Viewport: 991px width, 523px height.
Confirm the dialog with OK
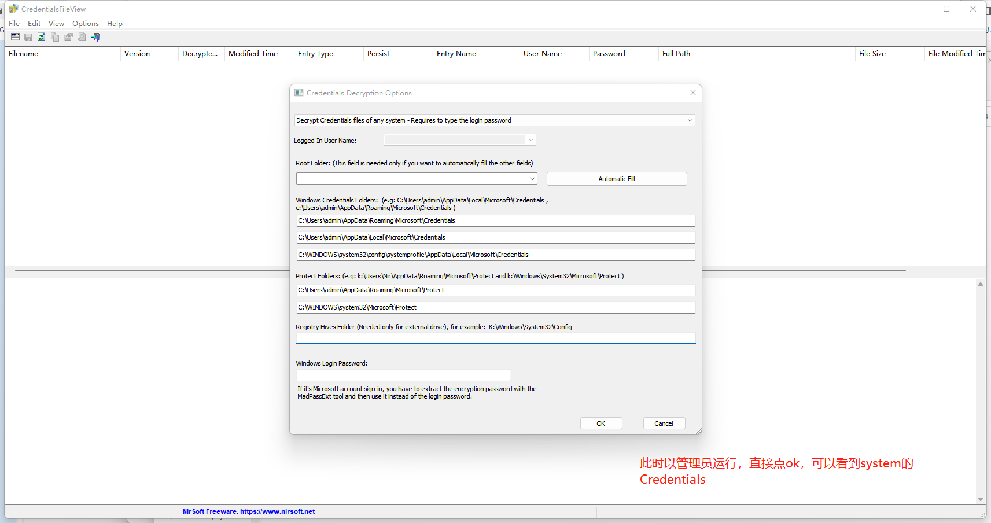tap(601, 423)
